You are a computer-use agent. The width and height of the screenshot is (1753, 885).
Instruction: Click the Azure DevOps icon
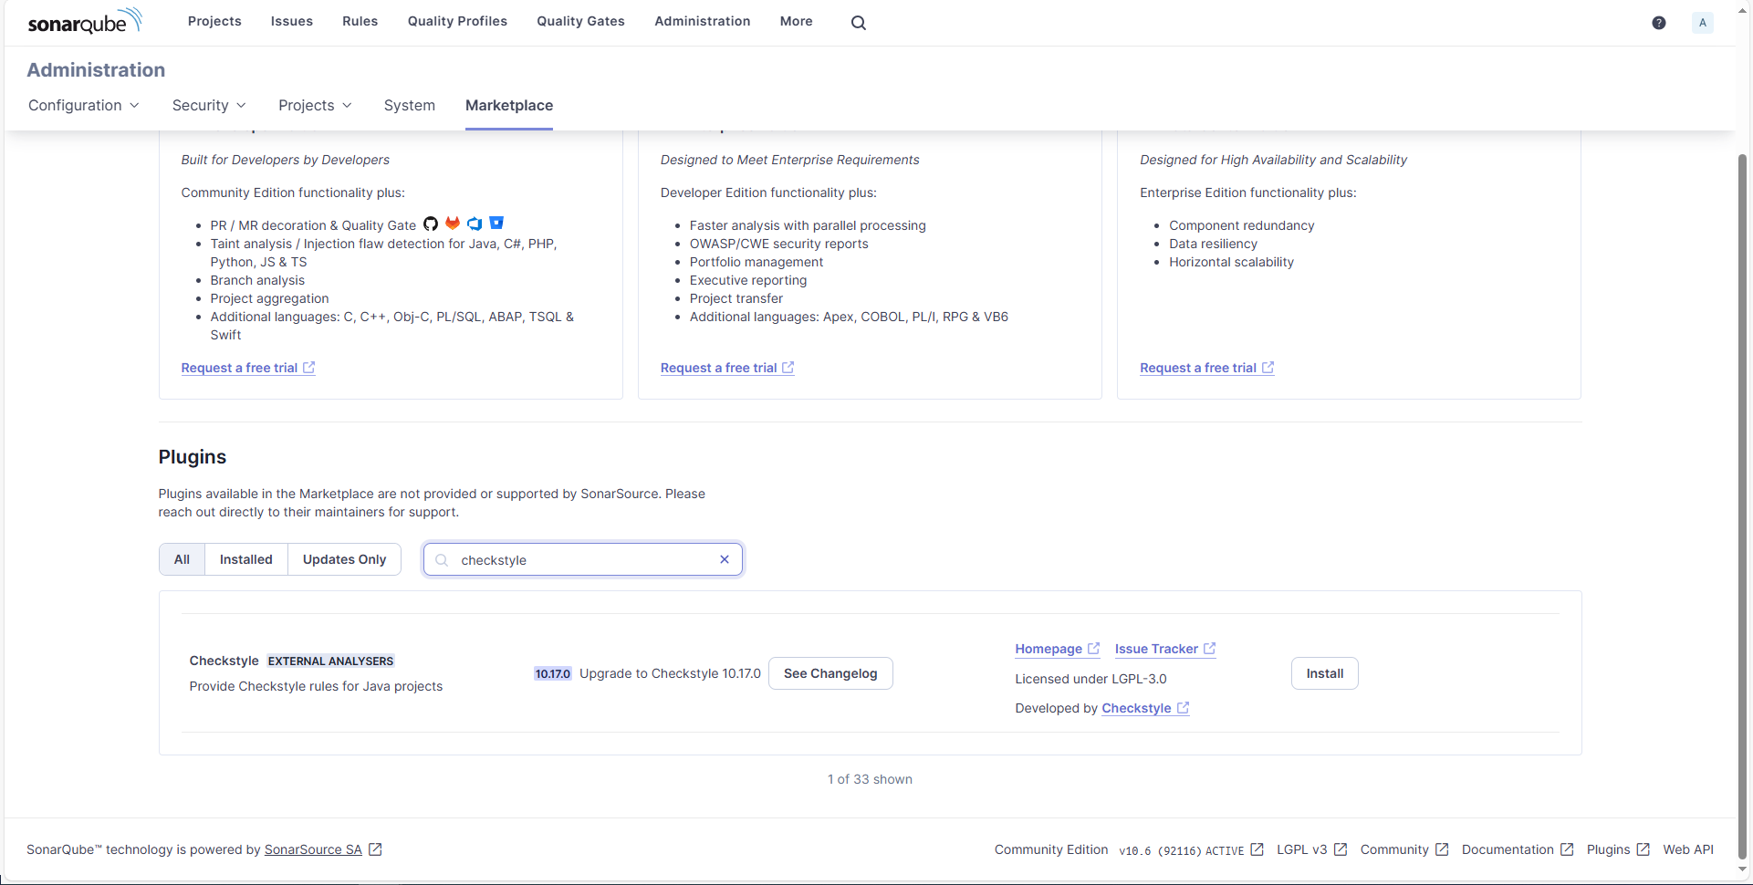click(x=475, y=224)
